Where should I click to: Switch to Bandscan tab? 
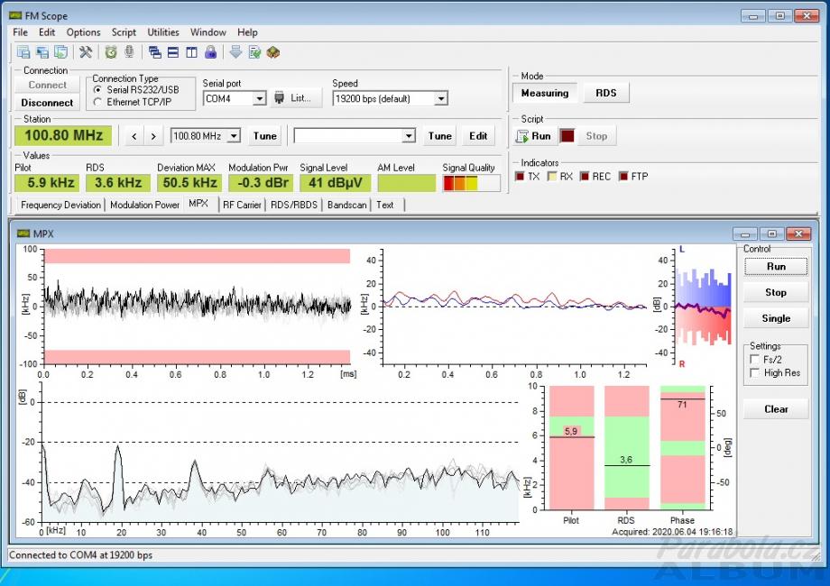[346, 206]
